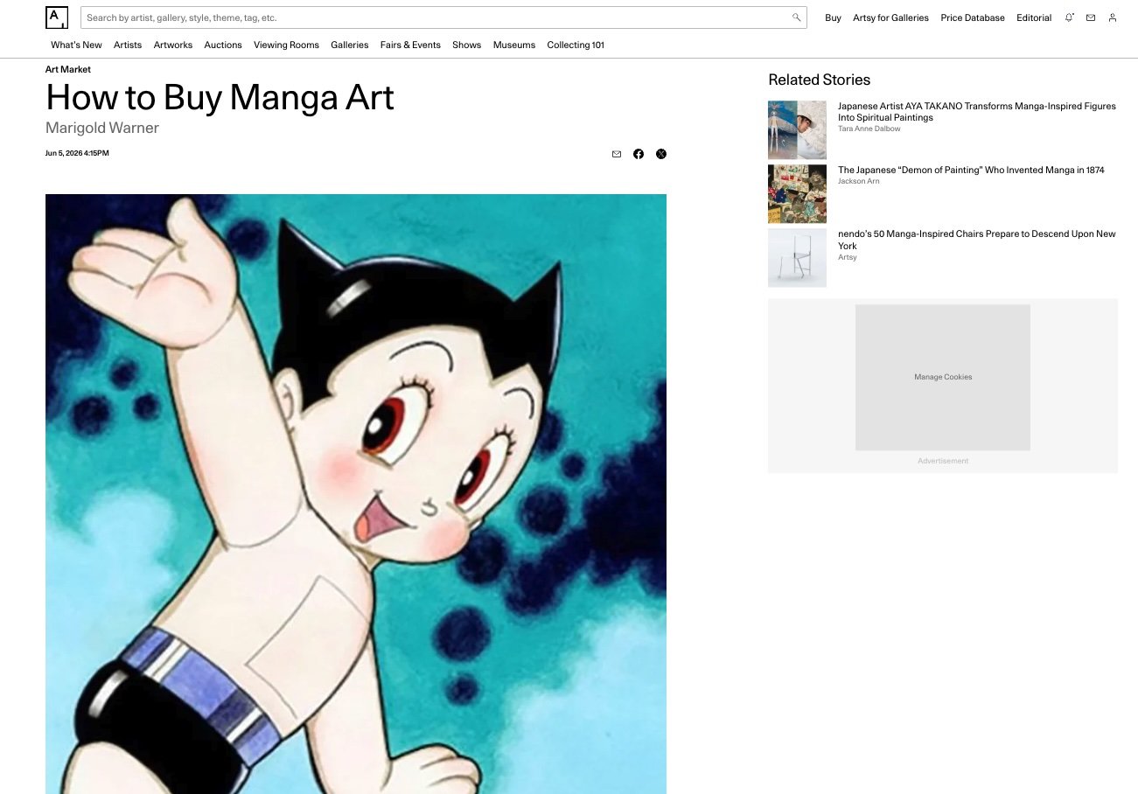
Task: Select What's New menu item
Action: coord(76,45)
